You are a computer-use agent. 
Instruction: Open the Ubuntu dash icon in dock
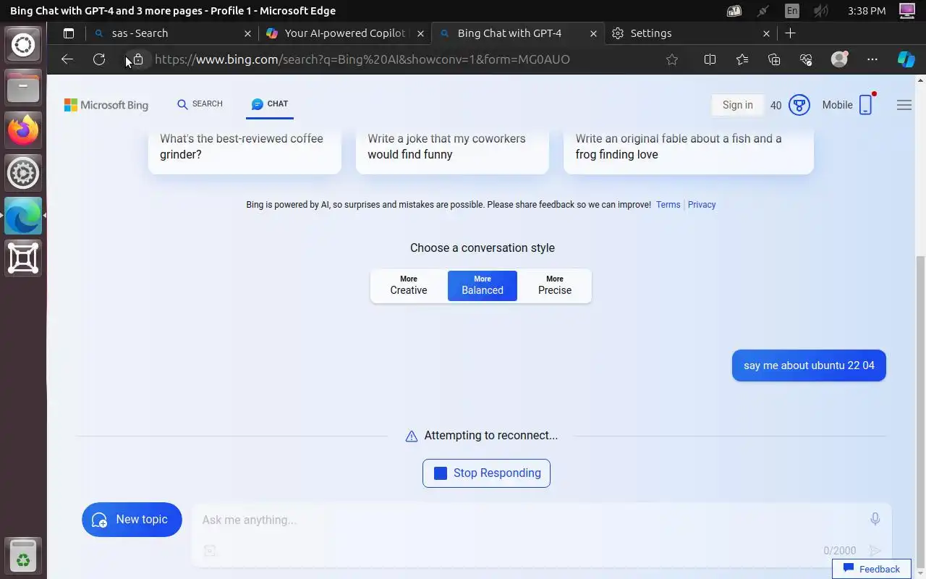click(23, 45)
